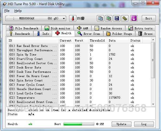Image resolution: width=161 pixels, height=131 pixels.
Task: Select the Raw Read Error Rate row
Action: tap(79, 46)
